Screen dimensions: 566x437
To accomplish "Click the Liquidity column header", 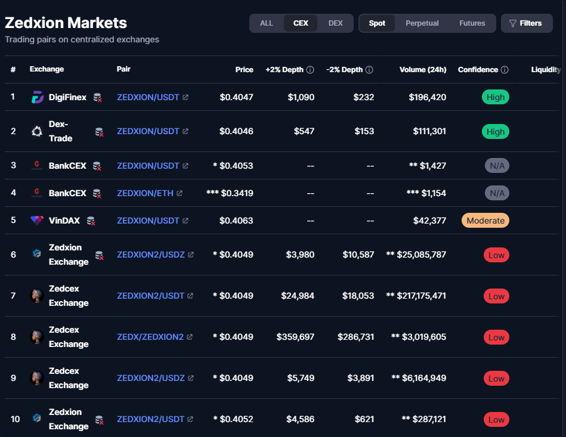I will pos(546,70).
